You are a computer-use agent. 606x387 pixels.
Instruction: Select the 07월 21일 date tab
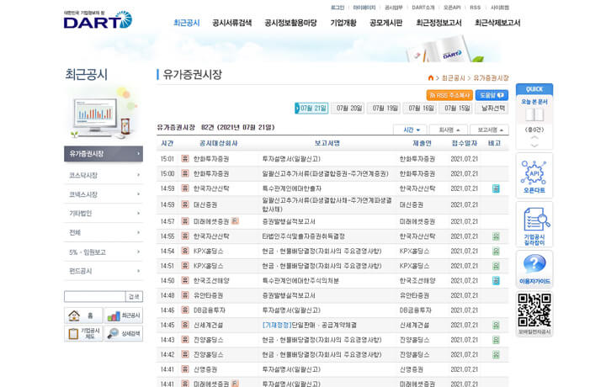click(311, 109)
